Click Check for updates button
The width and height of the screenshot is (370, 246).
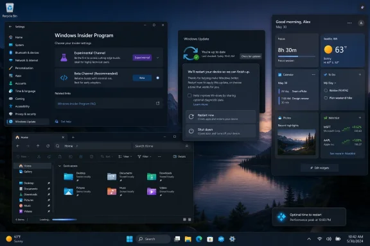[x=251, y=56]
